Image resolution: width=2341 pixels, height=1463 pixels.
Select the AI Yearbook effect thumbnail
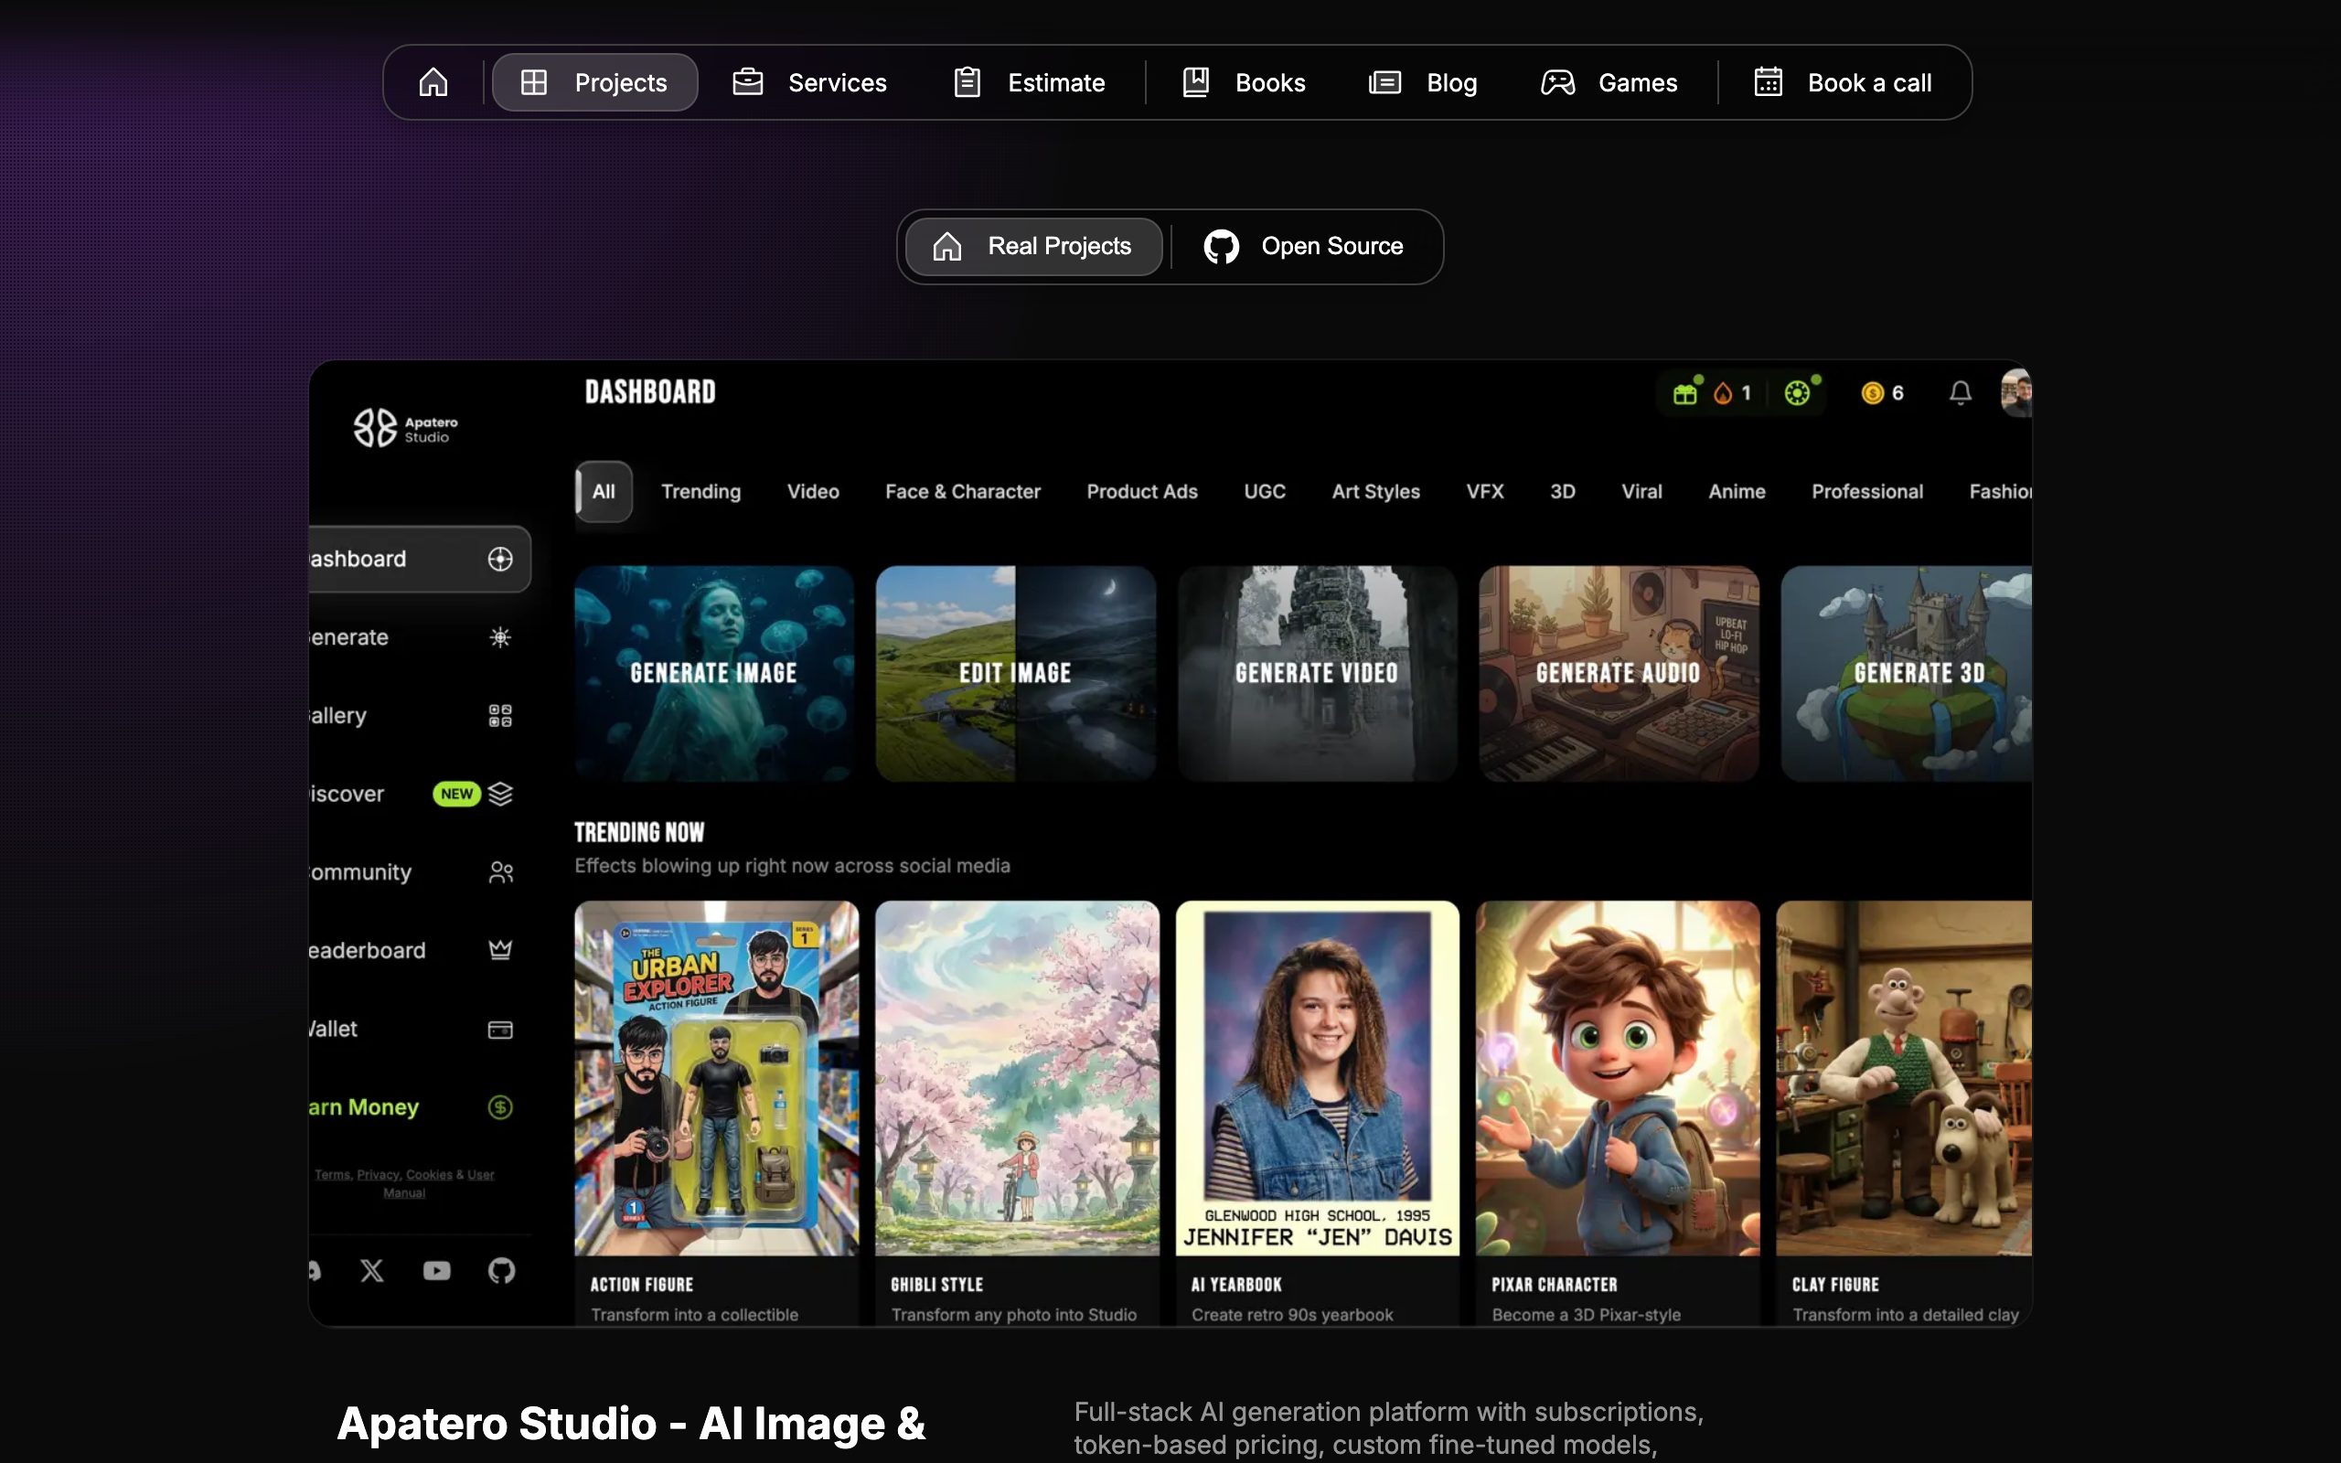[x=1318, y=1078]
